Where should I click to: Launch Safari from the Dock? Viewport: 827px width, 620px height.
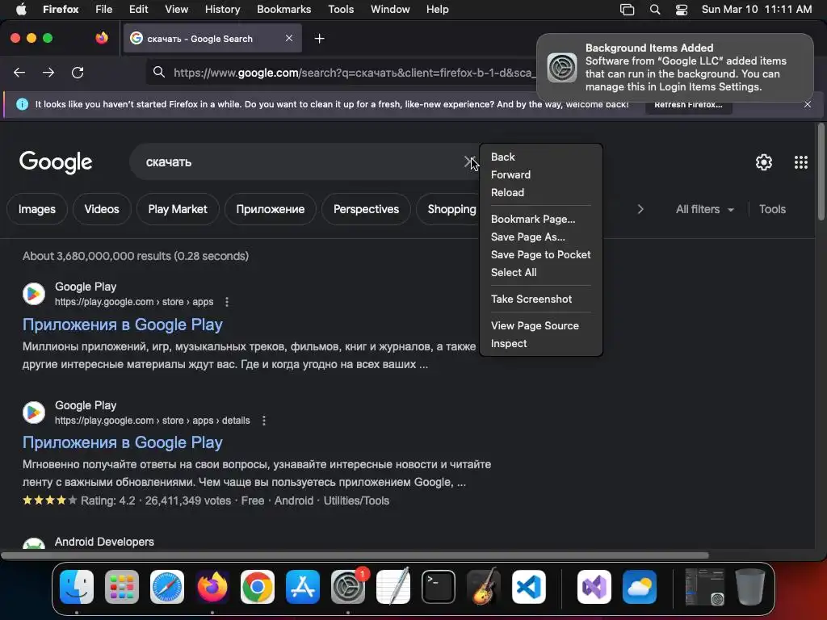(x=167, y=587)
